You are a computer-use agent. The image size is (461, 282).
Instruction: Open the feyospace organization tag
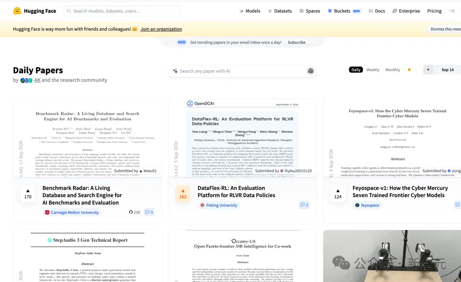tap(367, 205)
